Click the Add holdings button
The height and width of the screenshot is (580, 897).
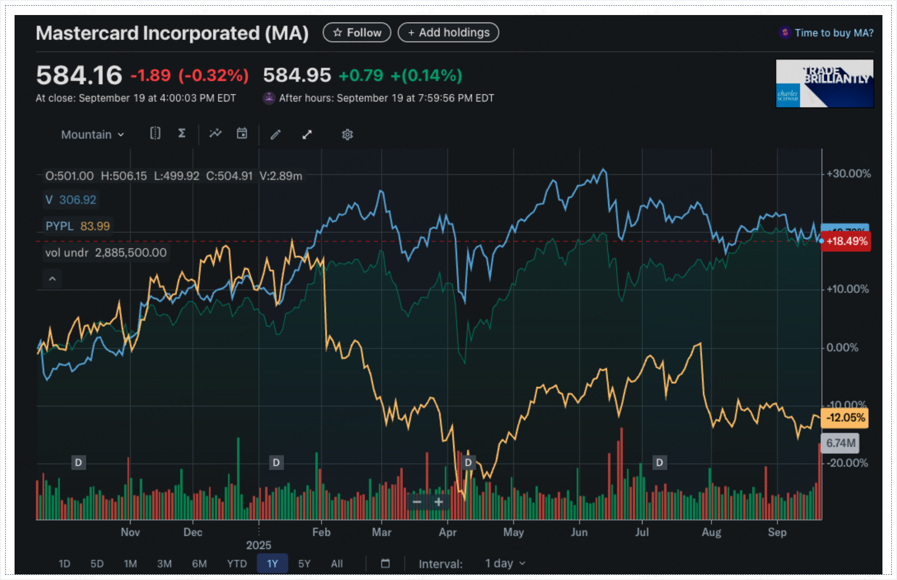tap(448, 32)
